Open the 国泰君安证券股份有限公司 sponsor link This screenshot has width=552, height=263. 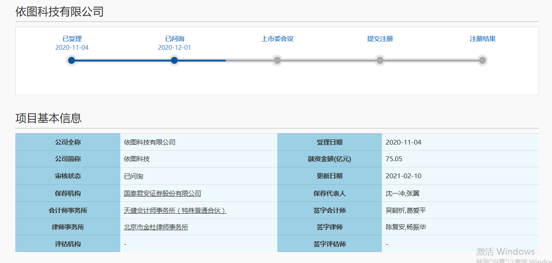point(162,194)
